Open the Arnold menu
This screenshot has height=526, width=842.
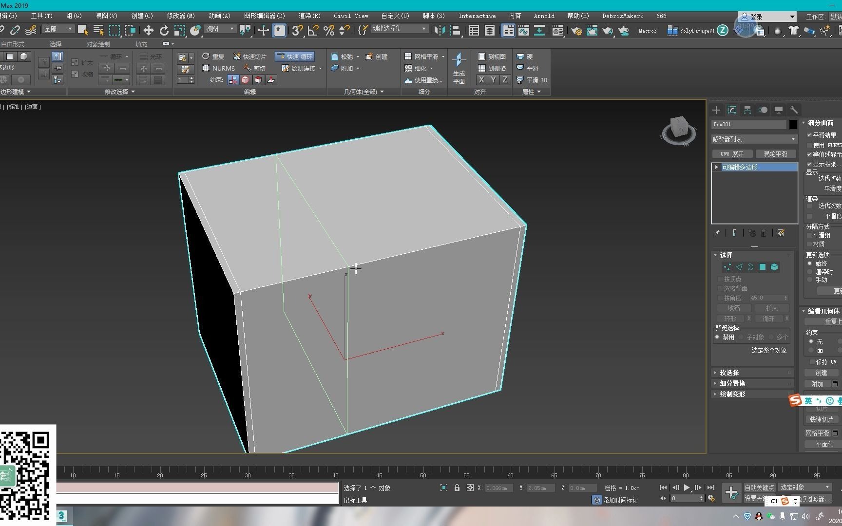tap(544, 16)
